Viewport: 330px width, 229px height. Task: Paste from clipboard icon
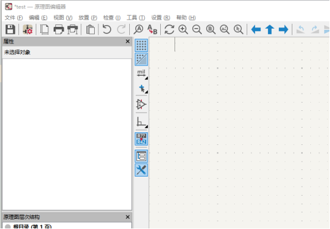click(x=91, y=29)
